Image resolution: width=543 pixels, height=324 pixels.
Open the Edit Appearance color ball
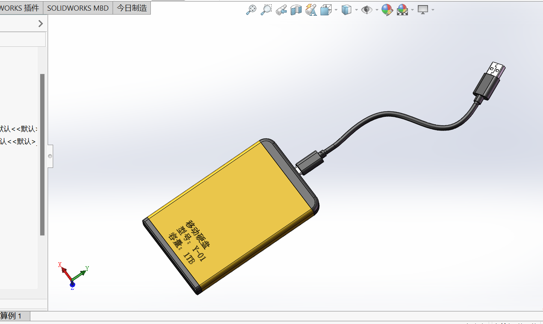coord(387,10)
